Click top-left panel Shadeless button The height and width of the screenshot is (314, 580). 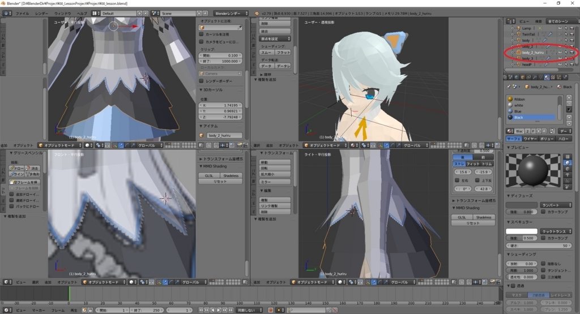click(231, 175)
